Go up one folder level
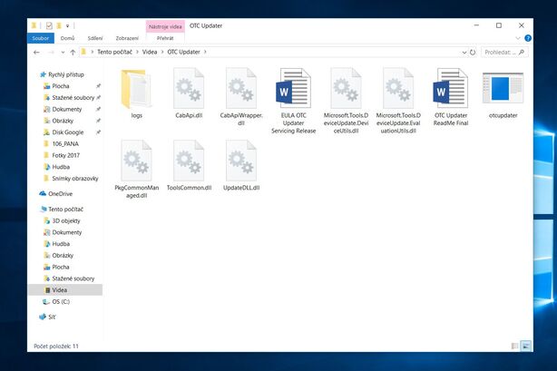This screenshot has height=371, width=557. point(73,53)
